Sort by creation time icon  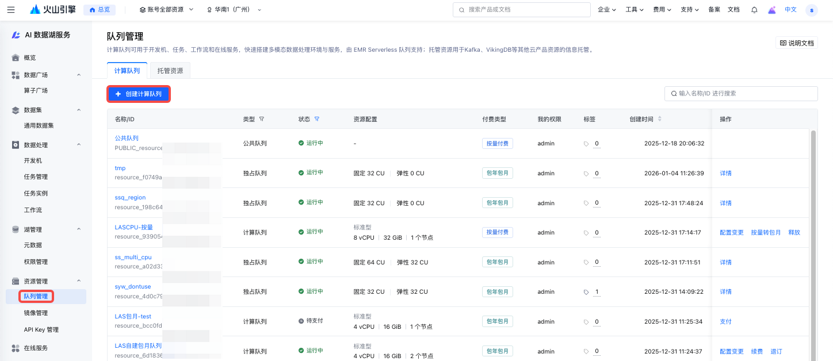(659, 119)
